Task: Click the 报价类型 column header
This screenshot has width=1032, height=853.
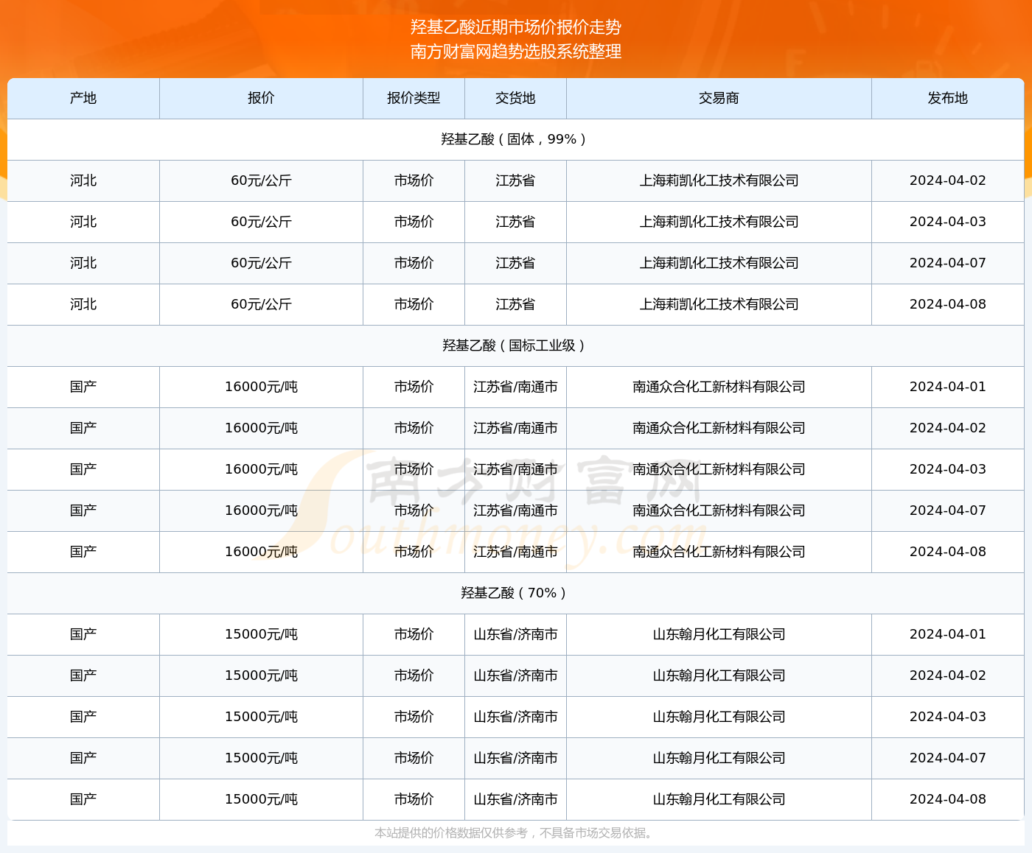Action: point(414,98)
